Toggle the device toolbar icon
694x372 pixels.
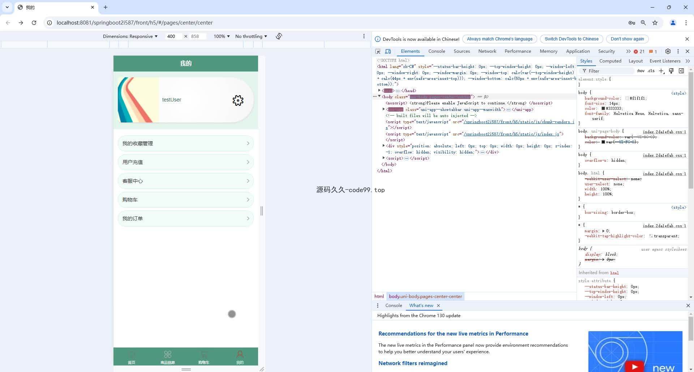388,51
